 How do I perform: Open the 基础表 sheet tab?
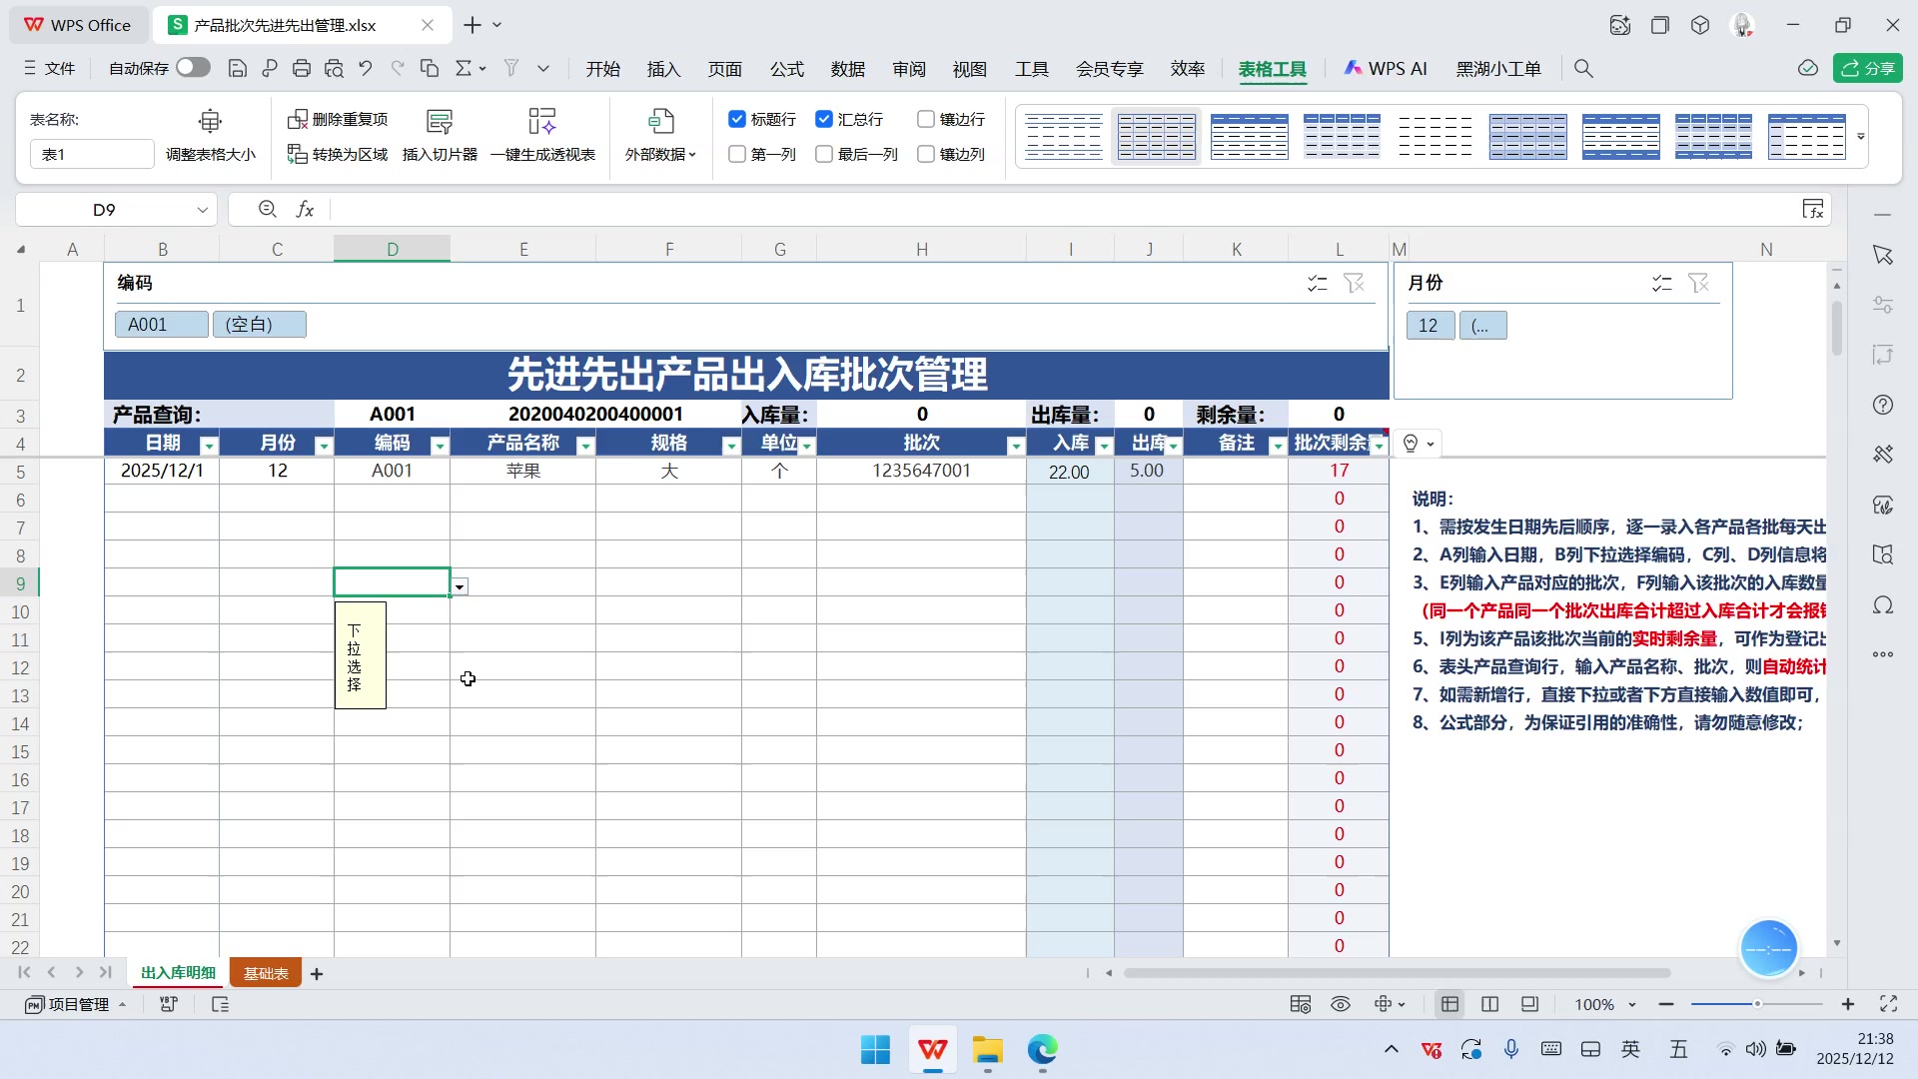(x=264, y=972)
